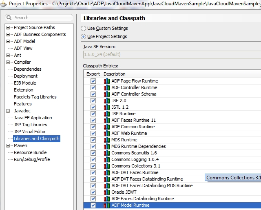Click the ADF Controller Schema library icon
This screenshot has width=261, height=210.
point(107,94)
